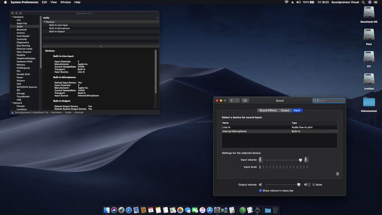Switch to the Output tab

(285, 110)
